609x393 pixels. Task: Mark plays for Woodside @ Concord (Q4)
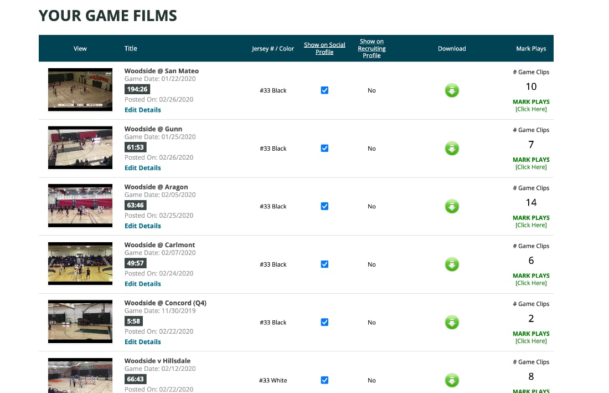click(x=531, y=337)
